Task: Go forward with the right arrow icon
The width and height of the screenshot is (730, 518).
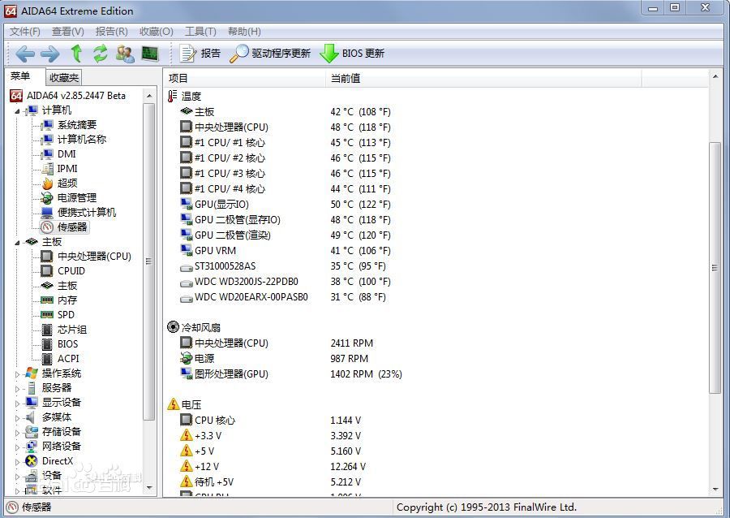Action: 49,54
